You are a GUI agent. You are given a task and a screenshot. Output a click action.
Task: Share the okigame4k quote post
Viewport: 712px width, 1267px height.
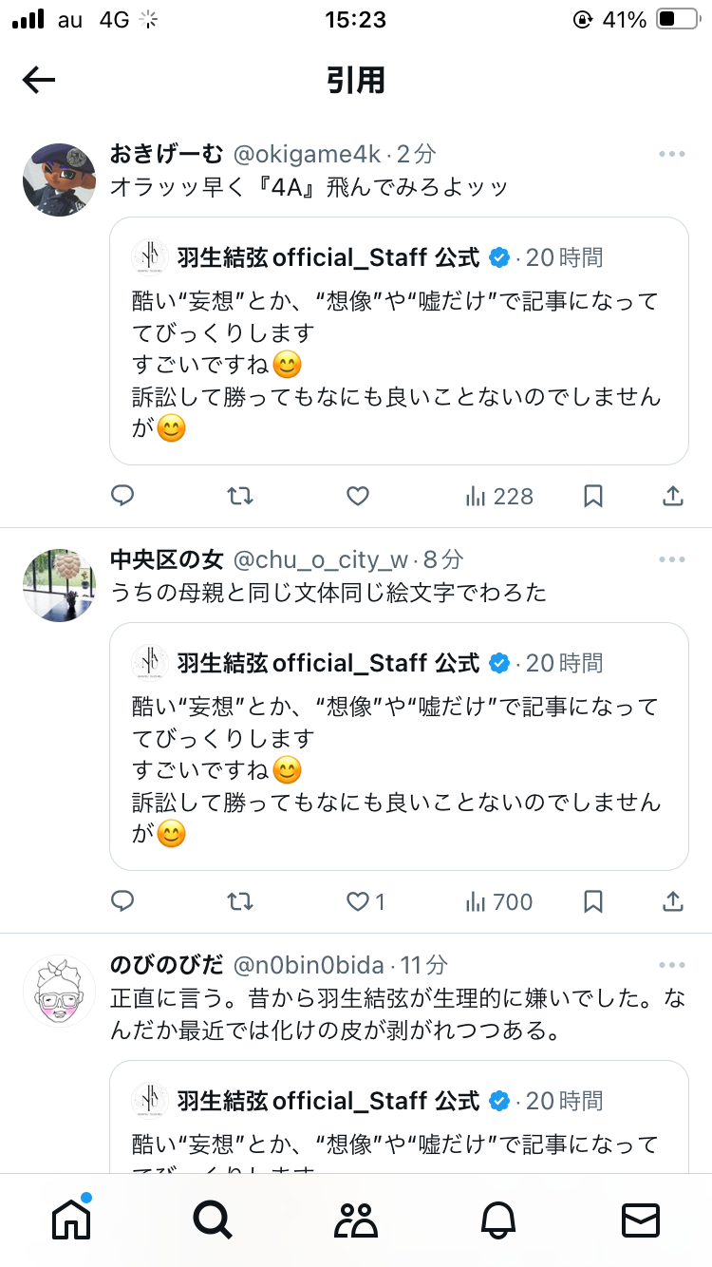tap(672, 495)
